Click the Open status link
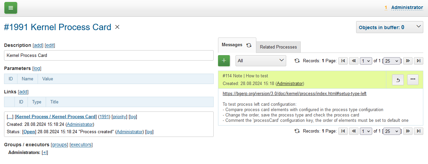 (x=29, y=132)
